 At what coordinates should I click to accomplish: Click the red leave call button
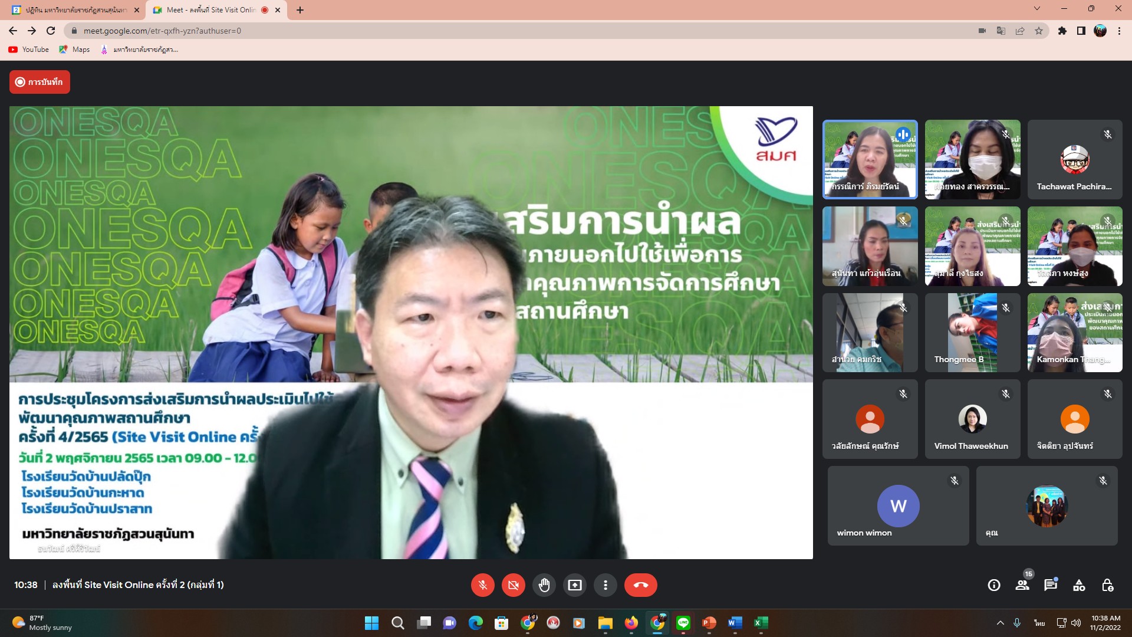click(x=640, y=585)
